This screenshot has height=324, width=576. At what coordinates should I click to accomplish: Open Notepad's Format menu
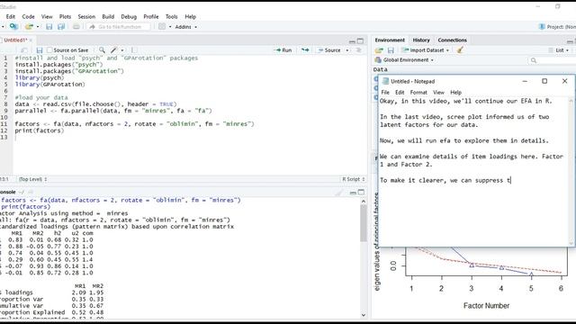point(418,92)
